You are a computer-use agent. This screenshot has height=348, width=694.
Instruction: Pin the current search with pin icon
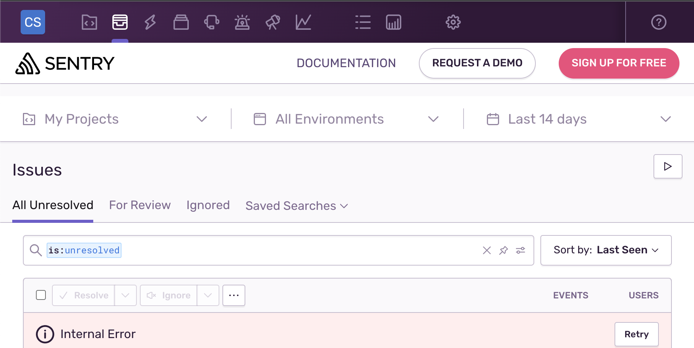click(x=504, y=250)
